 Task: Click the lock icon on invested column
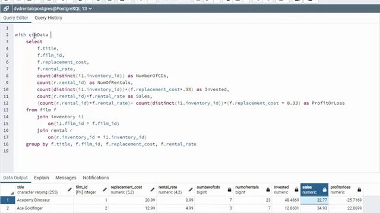point(296,189)
